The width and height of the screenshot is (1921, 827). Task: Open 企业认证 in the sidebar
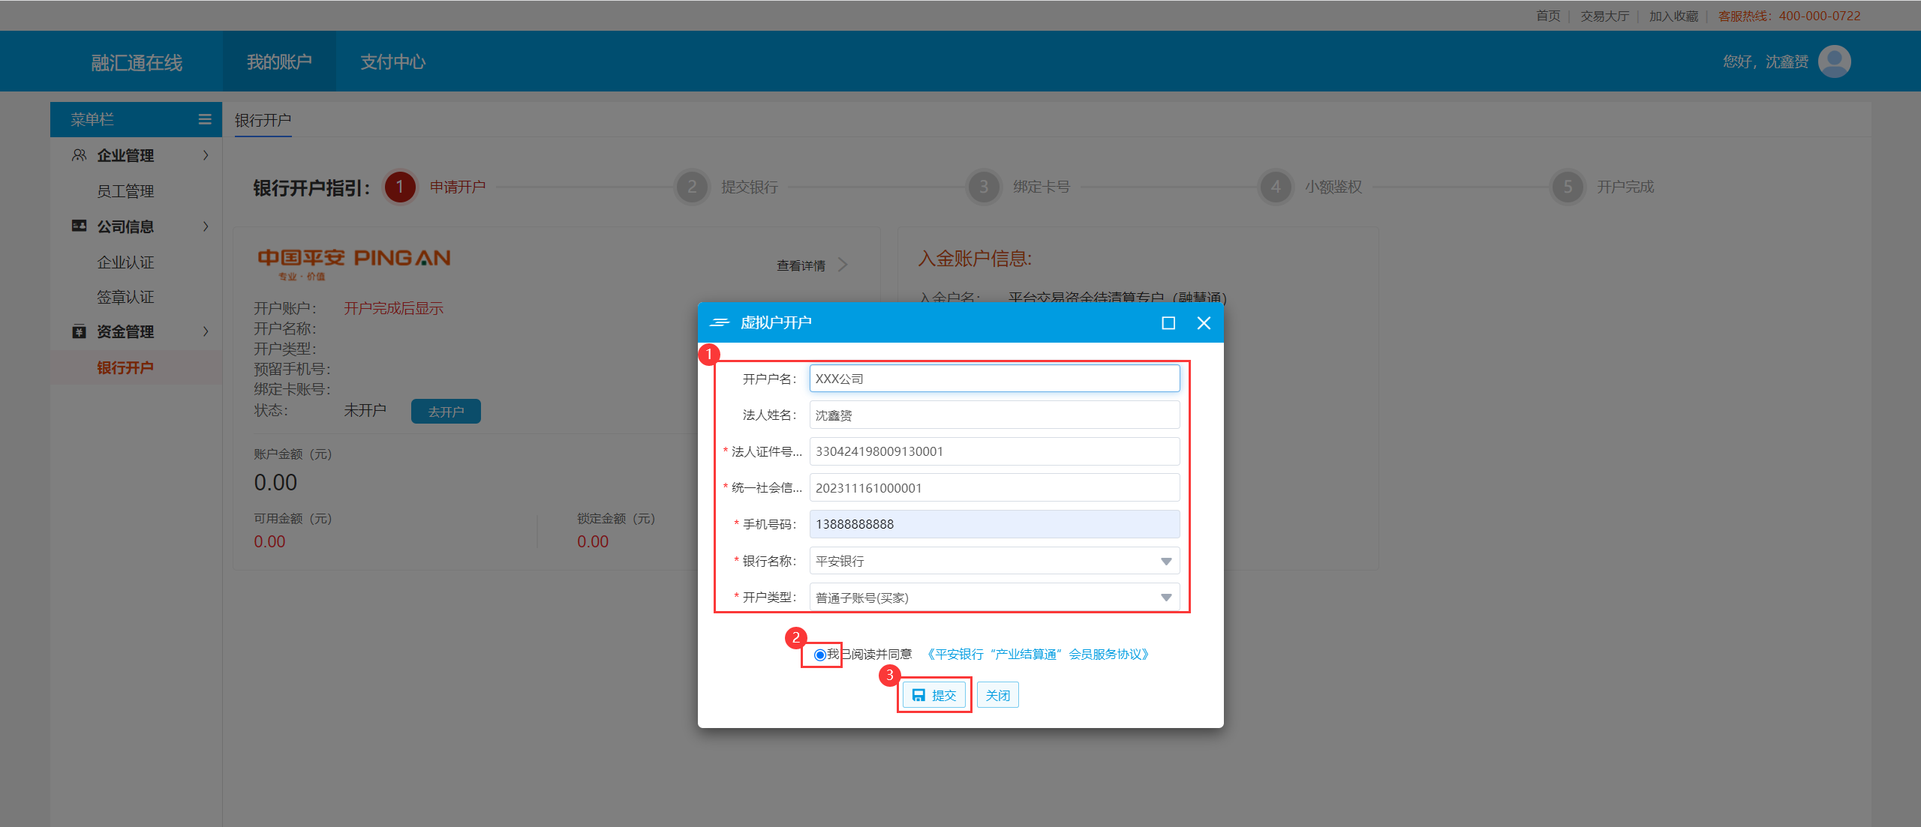125,262
